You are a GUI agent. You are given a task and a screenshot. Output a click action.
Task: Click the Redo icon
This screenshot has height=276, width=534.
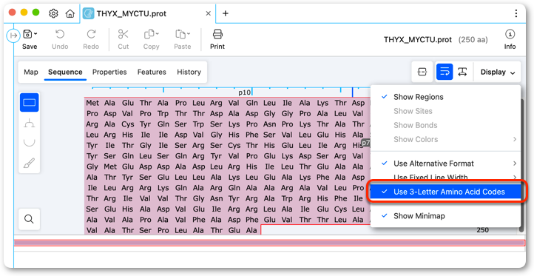[x=91, y=34]
